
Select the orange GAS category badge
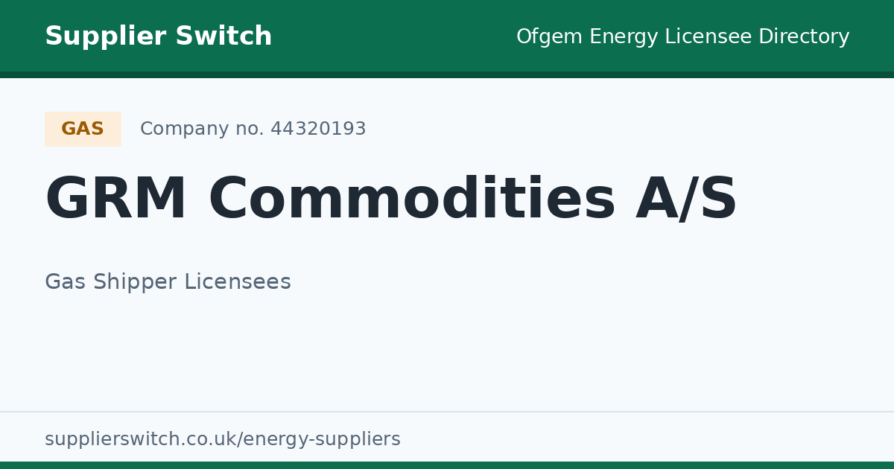[83, 129]
